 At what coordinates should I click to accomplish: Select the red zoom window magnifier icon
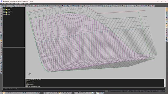(23, 6)
